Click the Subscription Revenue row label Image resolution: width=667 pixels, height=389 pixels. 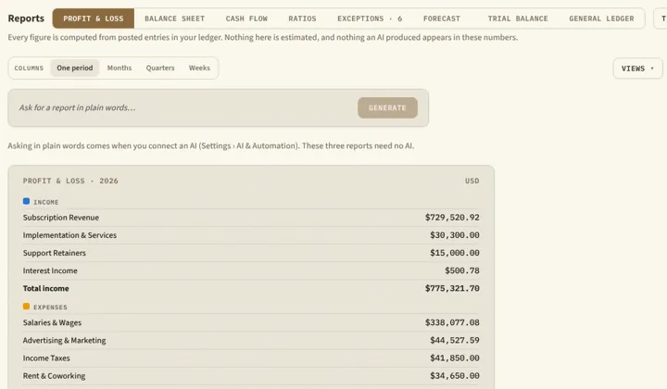[61, 218]
